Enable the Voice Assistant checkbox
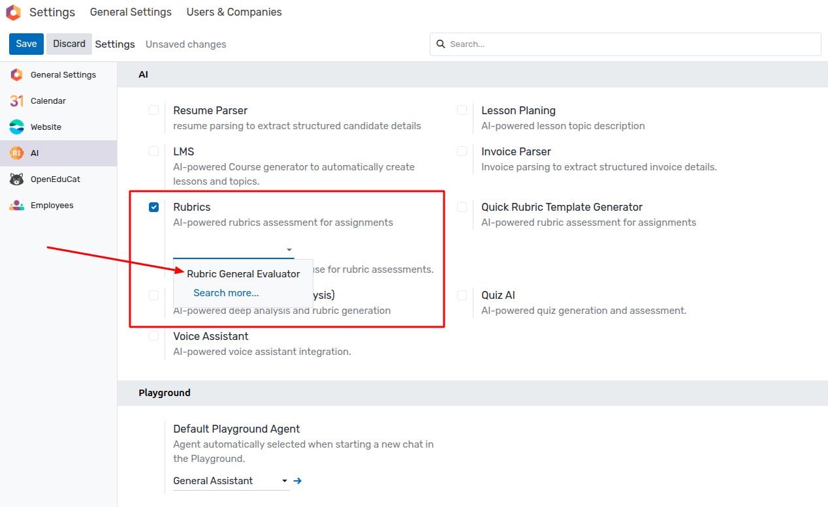Viewport: 828px width, 507px height. tap(153, 336)
